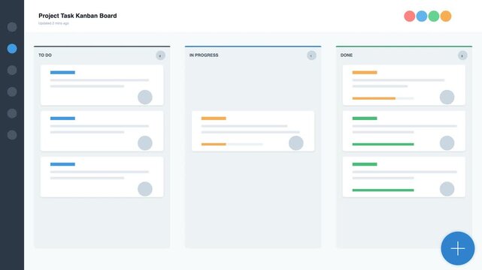Open the orange team member avatar
Image resolution: width=482 pixels, height=270 pixels.
tap(446, 16)
